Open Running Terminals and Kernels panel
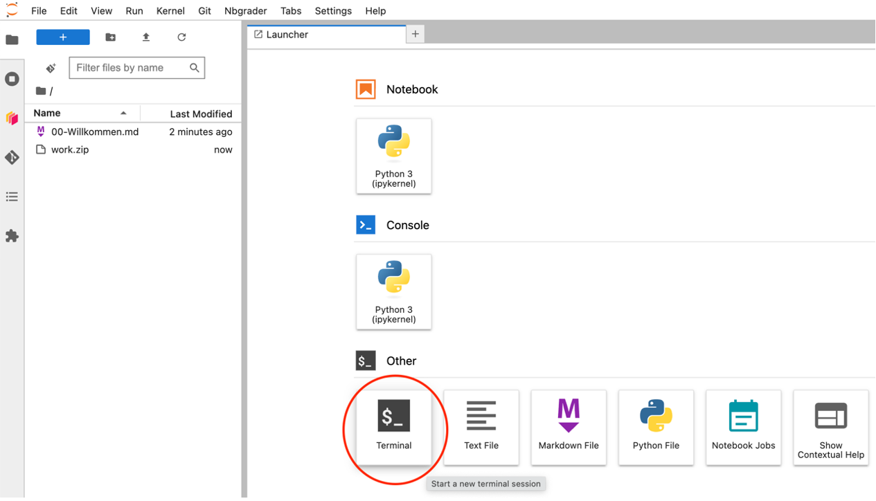 point(12,79)
